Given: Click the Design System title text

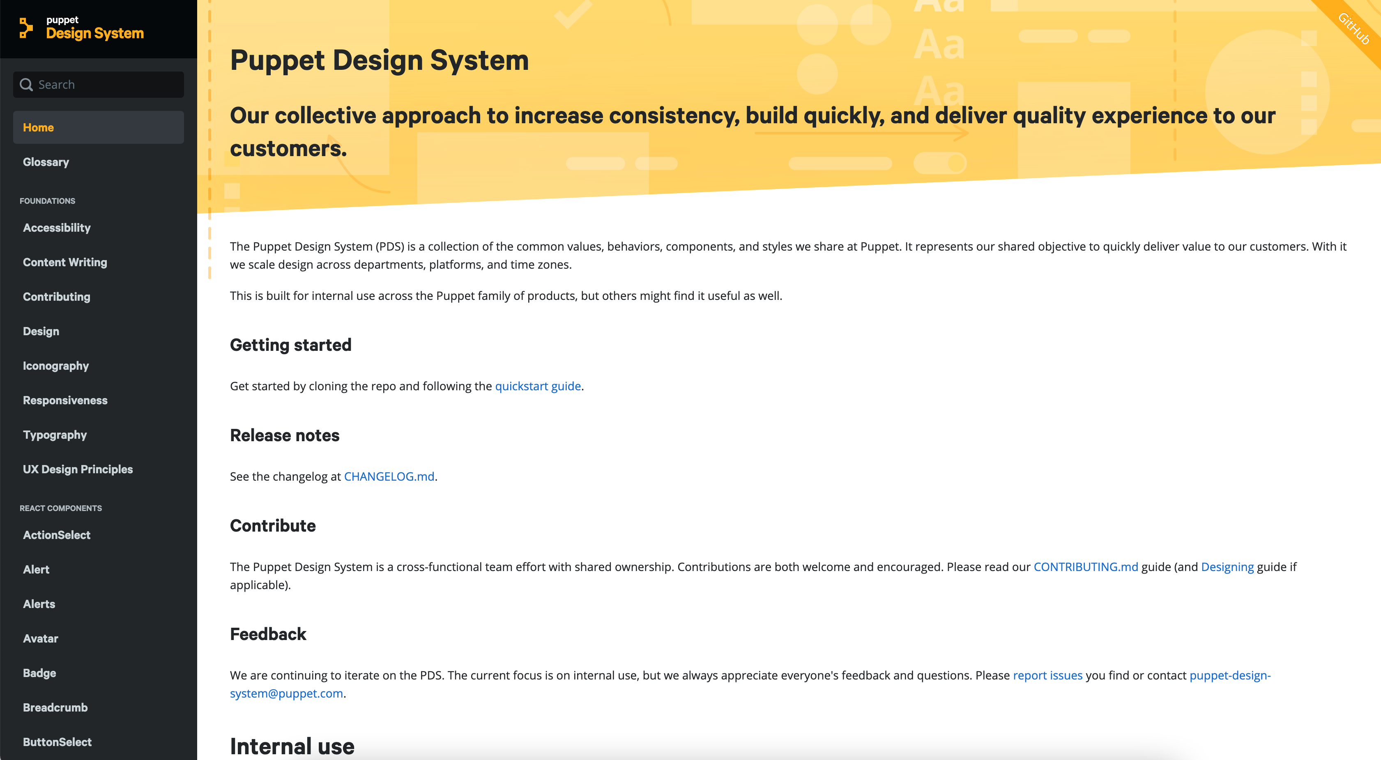Looking at the screenshot, I should tap(95, 33).
